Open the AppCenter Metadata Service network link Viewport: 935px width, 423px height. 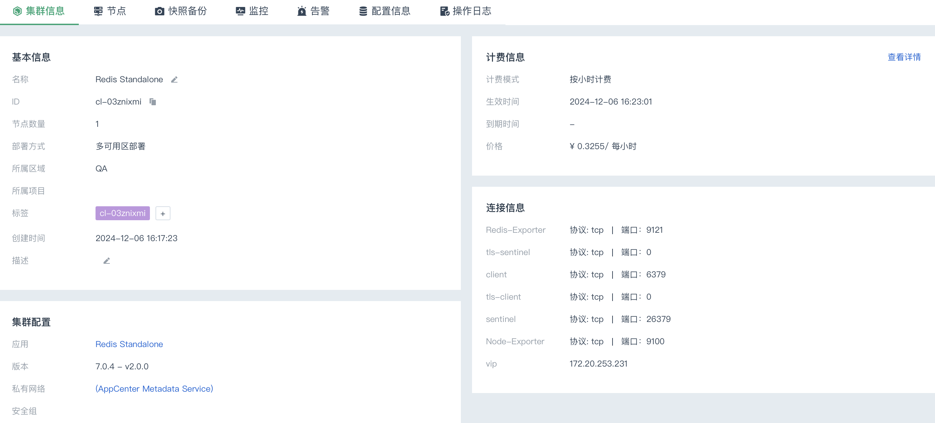[x=154, y=389]
